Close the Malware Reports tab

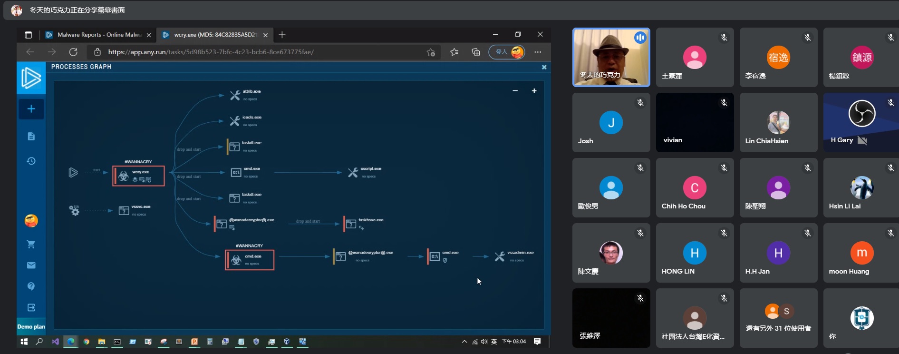[x=149, y=35]
